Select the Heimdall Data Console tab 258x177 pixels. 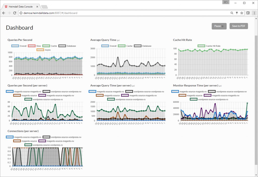tap(21, 7)
